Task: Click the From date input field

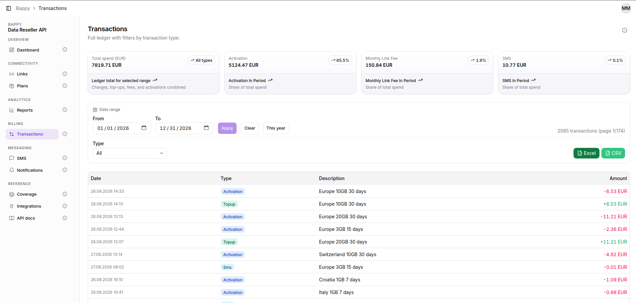Action: [x=122, y=128]
